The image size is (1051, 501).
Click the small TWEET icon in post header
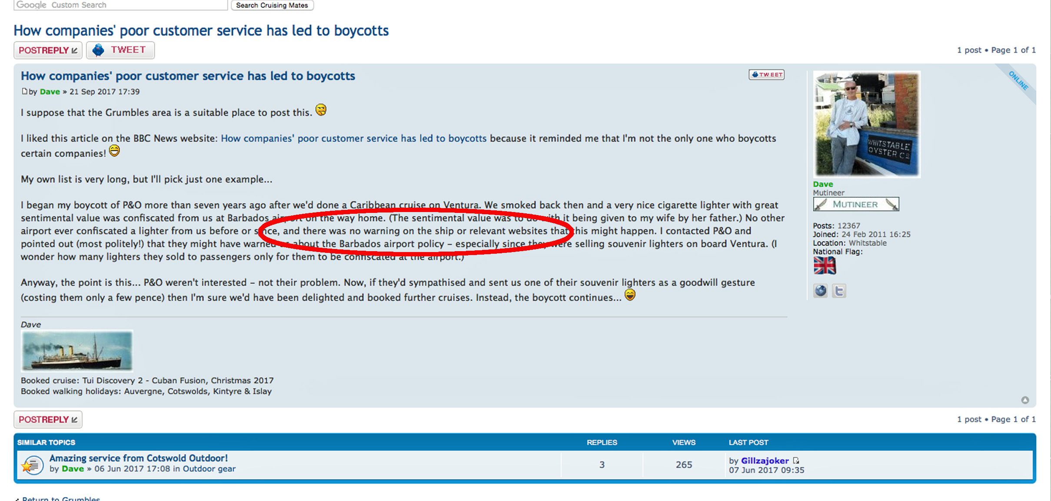click(x=766, y=75)
